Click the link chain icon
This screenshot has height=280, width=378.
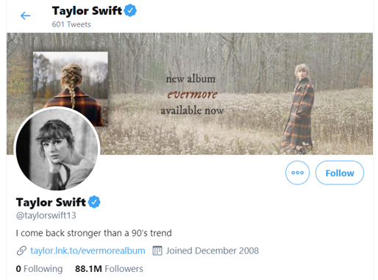pos(21,251)
